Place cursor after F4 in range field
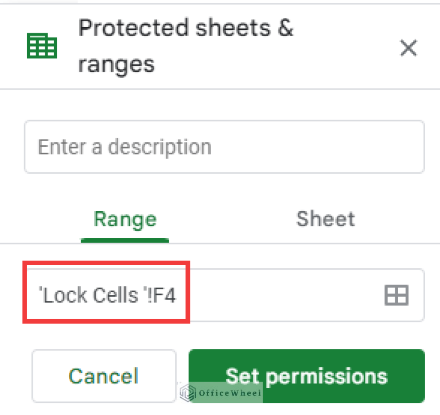This screenshot has width=440, height=415. coord(178,296)
